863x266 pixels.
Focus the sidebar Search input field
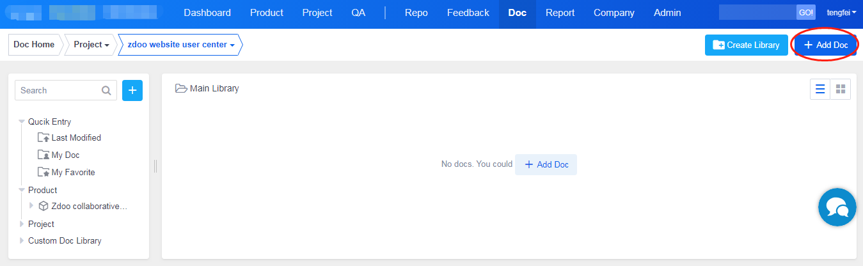coord(58,90)
